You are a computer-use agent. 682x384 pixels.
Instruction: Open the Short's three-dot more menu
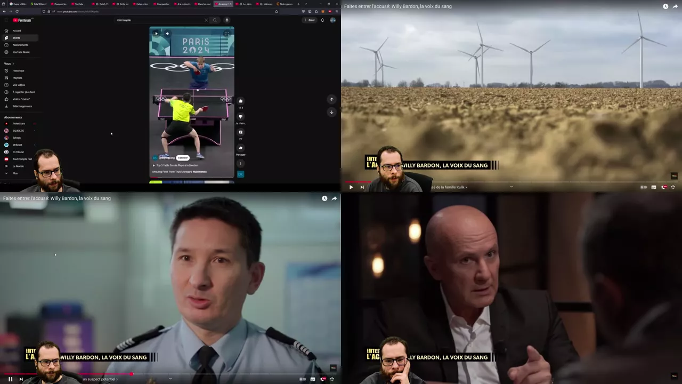(241, 163)
